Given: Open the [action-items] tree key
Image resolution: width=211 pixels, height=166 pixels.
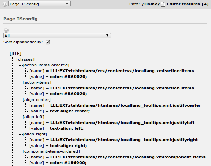Looking at the screenshot, I should 37,83.
